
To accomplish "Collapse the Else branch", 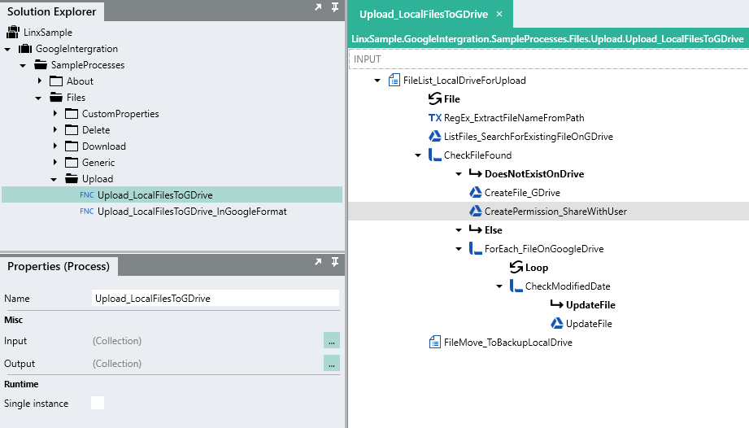I will pyautogui.click(x=459, y=230).
